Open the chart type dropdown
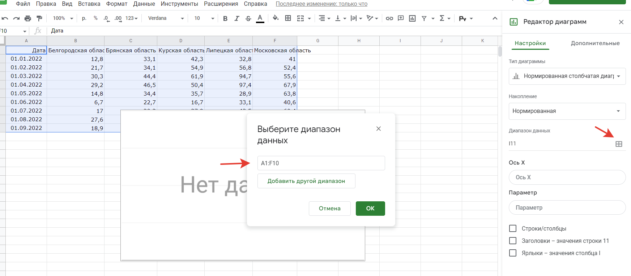This screenshot has height=276, width=631. [x=567, y=76]
